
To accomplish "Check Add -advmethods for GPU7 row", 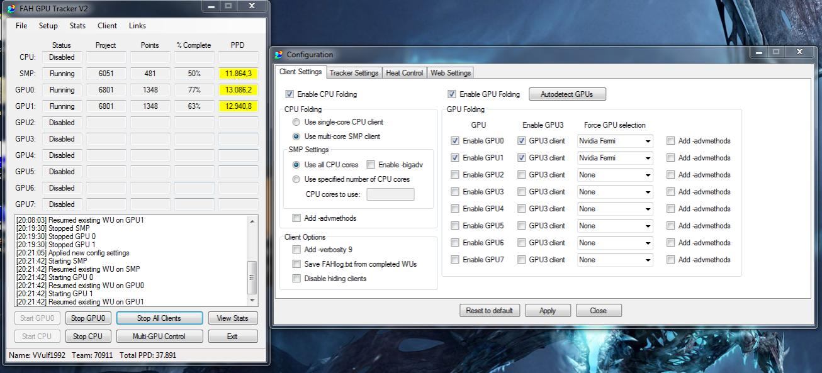I will [671, 260].
